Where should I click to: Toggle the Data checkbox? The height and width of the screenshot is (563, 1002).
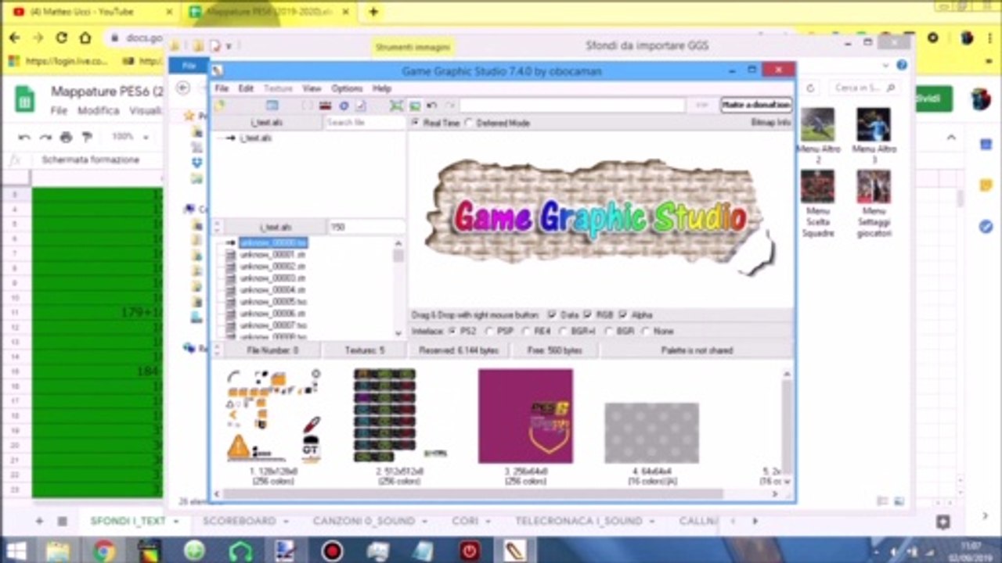pyautogui.click(x=553, y=314)
